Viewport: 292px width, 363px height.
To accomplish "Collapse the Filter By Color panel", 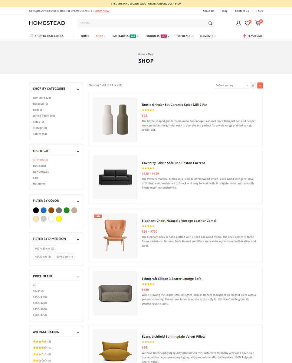I will pos(78,201).
